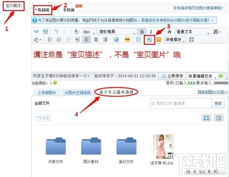Select the 从千牛云盘中选择 tab
The image size is (229, 177).
coord(116,92)
